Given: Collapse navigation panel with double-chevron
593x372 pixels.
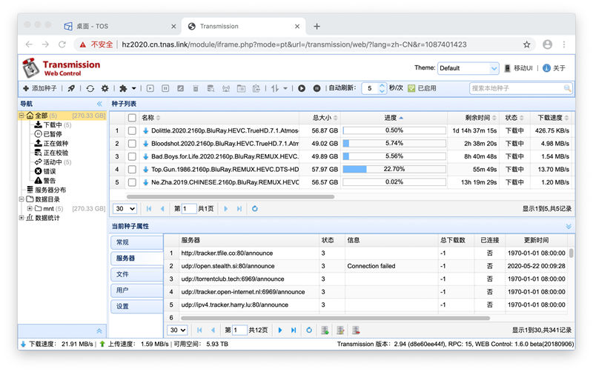Looking at the screenshot, I should click(x=99, y=104).
